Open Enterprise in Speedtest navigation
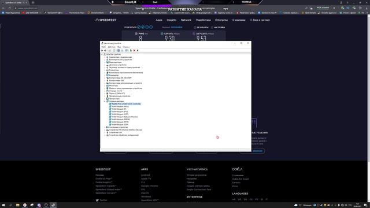 (x=221, y=20)
